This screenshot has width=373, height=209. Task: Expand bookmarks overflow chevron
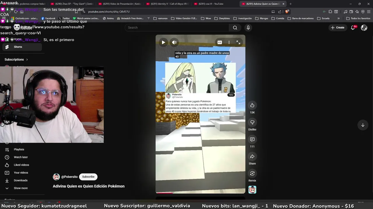click(x=338, y=18)
